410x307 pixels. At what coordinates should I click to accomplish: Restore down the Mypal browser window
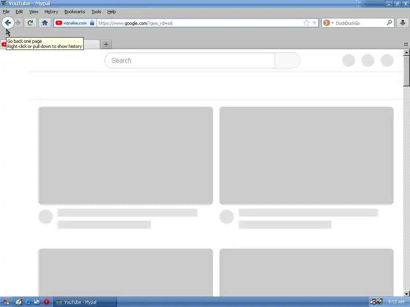[397, 4]
